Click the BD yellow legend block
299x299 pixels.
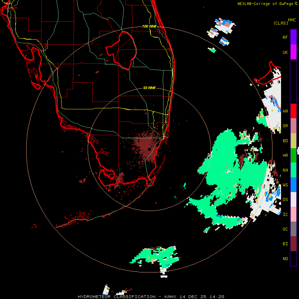293,141
